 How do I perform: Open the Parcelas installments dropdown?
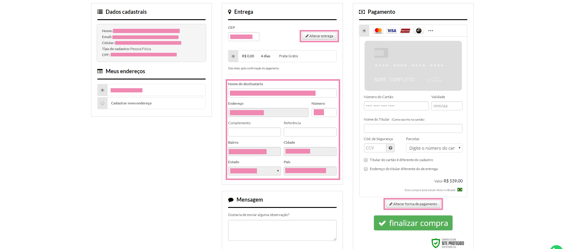coord(434,148)
